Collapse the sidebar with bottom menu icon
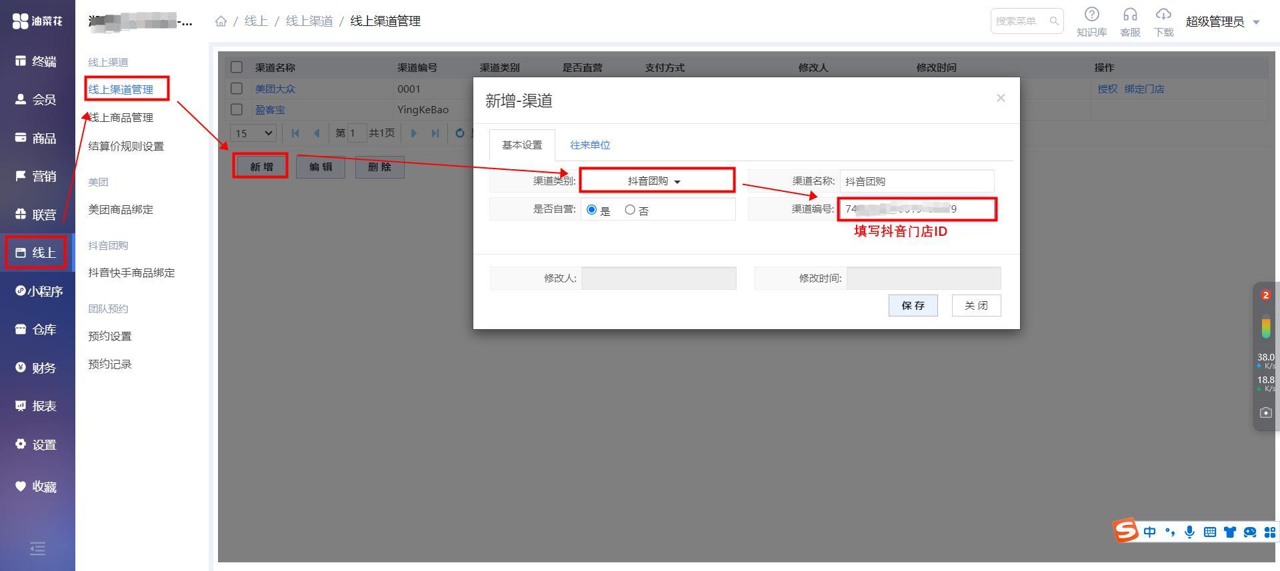1280x571 pixels. [x=37, y=548]
